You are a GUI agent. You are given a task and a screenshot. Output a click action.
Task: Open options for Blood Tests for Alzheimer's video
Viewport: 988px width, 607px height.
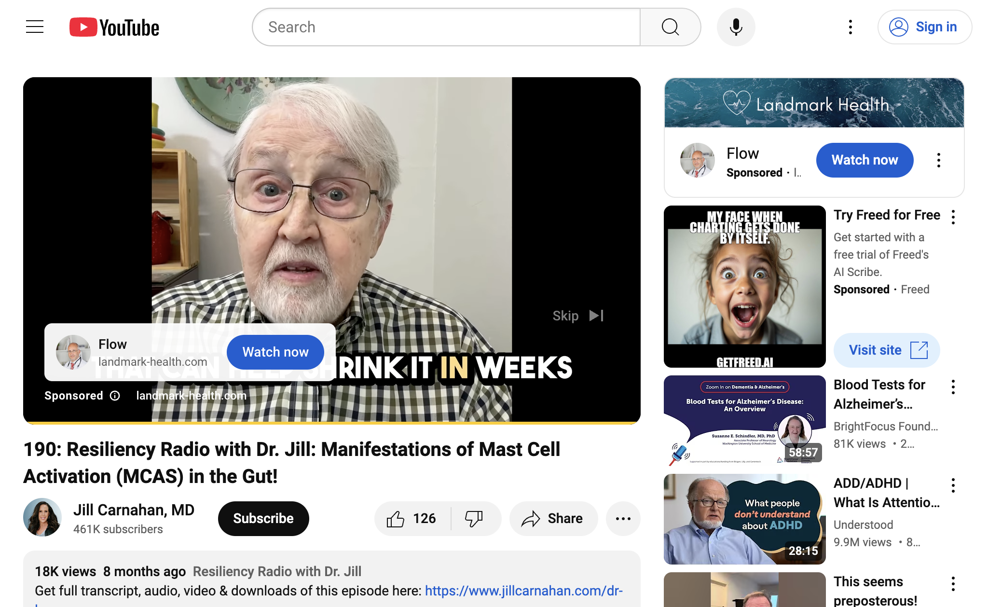pyautogui.click(x=953, y=387)
